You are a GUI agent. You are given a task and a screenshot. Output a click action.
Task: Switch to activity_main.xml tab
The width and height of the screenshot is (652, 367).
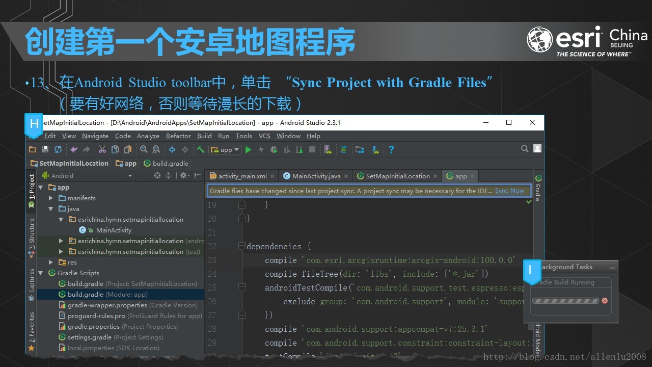(241, 176)
